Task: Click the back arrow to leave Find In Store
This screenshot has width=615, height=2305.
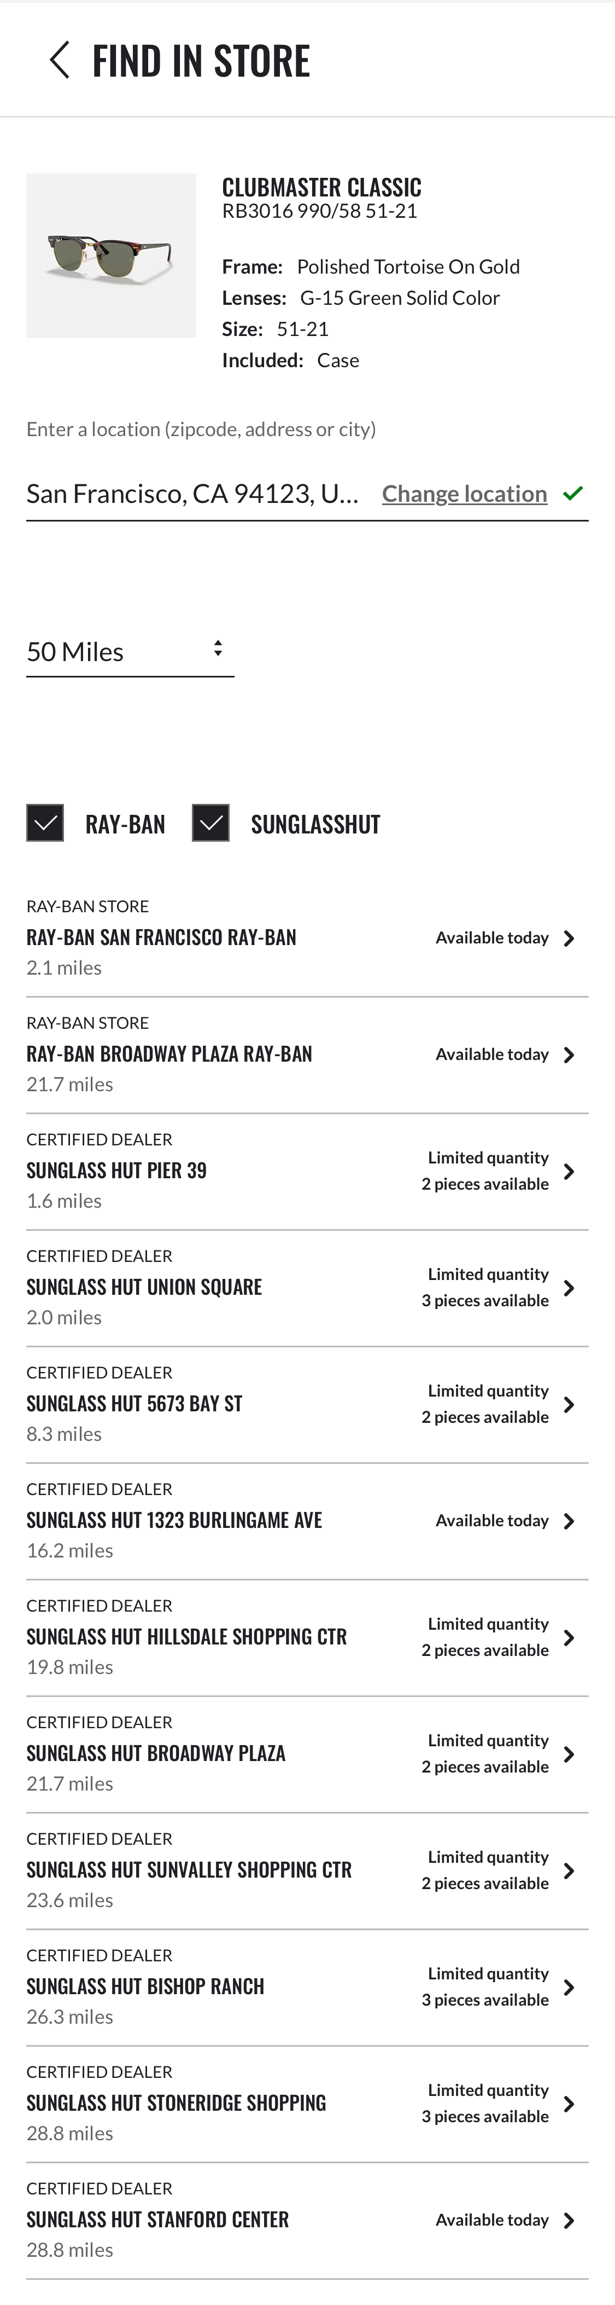Action: [x=59, y=59]
